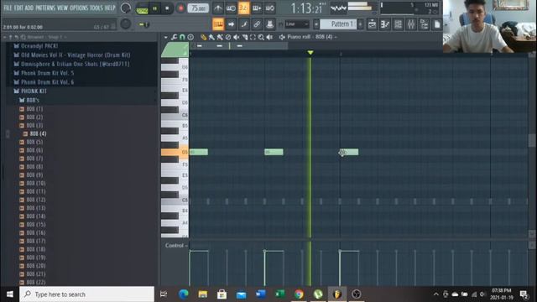This screenshot has height=302, width=537.
Task: Select the 808 (7) sample
Action: coord(34,159)
